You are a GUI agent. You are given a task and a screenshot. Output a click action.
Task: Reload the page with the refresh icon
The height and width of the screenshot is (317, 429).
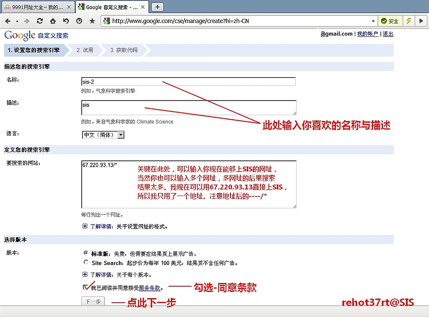[40, 21]
